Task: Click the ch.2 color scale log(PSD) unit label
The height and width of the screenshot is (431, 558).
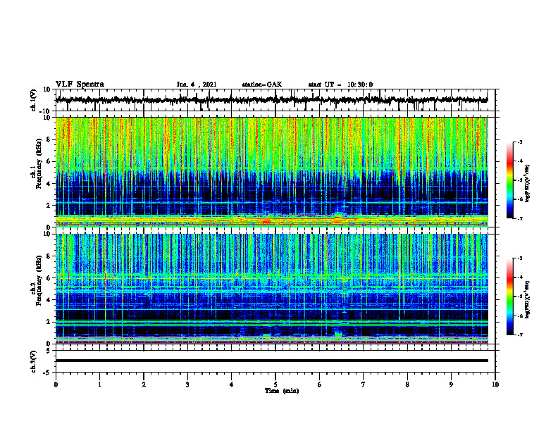Action: tap(528, 299)
